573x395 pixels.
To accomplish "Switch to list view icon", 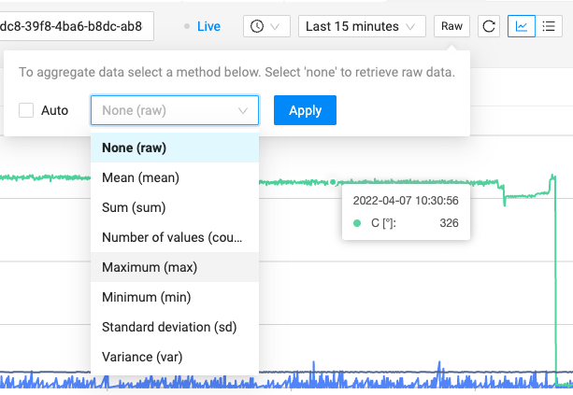I will pos(549,26).
